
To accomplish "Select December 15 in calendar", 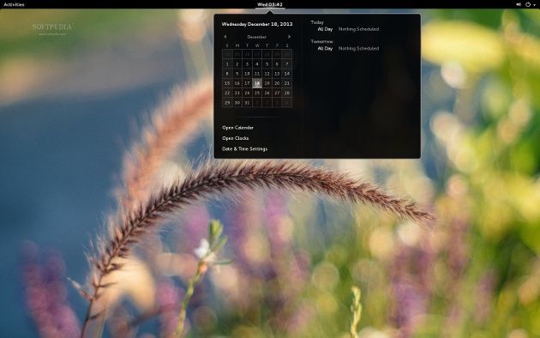I will point(227,83).
